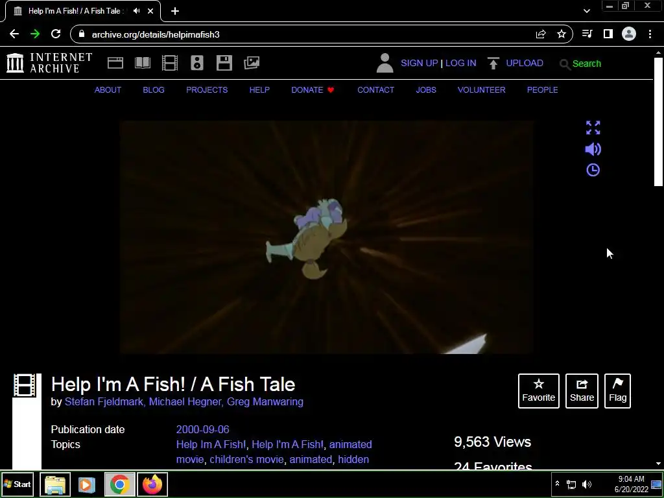This screenshot has width=664, height=498.
Task: Open the HELP menu link
Action: (x=259, y=89)
